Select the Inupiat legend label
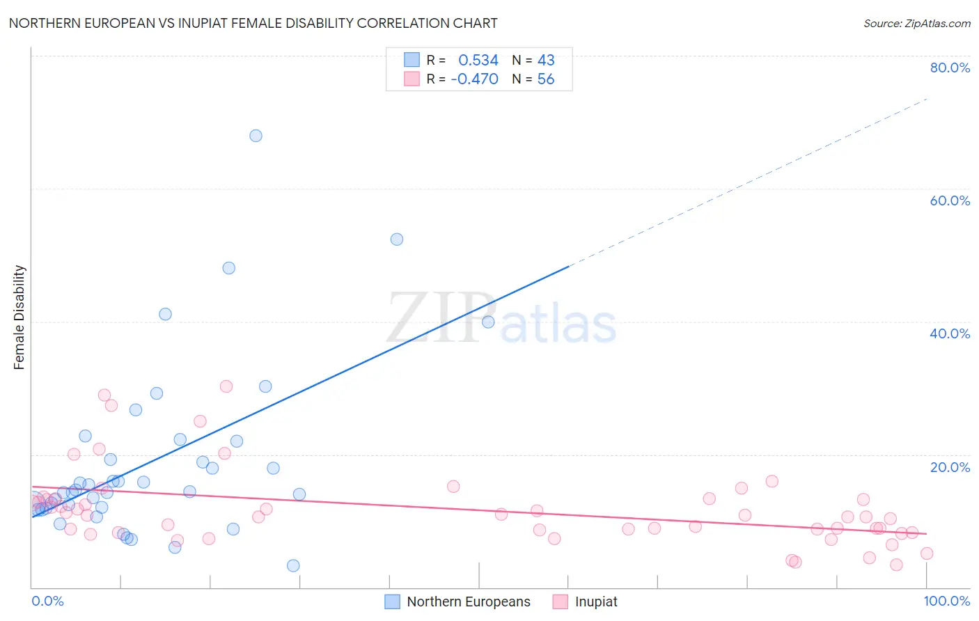979x621 pixels. click(596, 602)
